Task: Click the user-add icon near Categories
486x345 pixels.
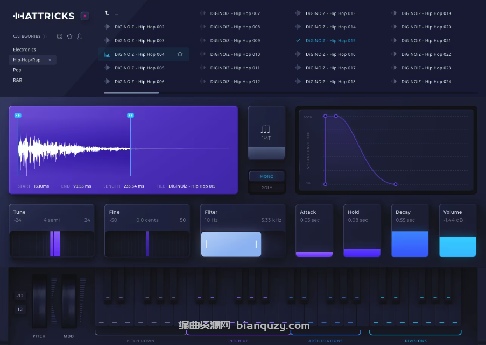Action: (79, 35)
